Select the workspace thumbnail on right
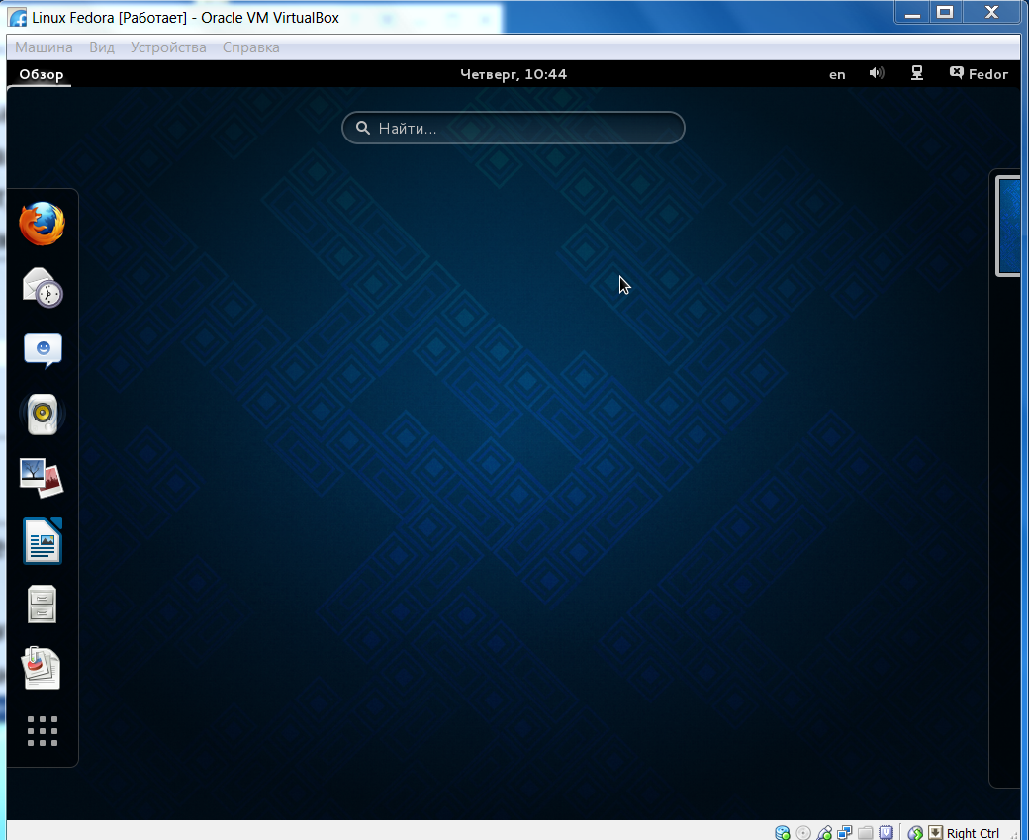This screenshot has height=840, width=1029. (x=1008, y=226)
